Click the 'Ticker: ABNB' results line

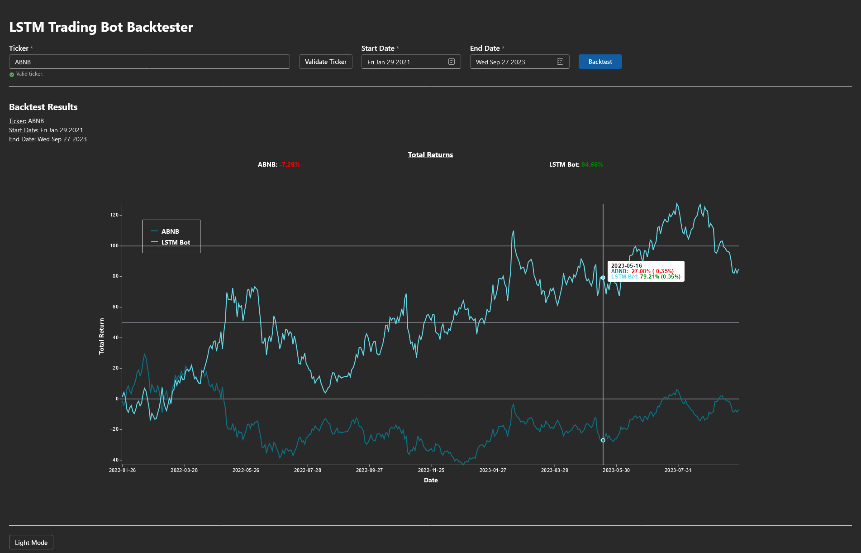27,121
